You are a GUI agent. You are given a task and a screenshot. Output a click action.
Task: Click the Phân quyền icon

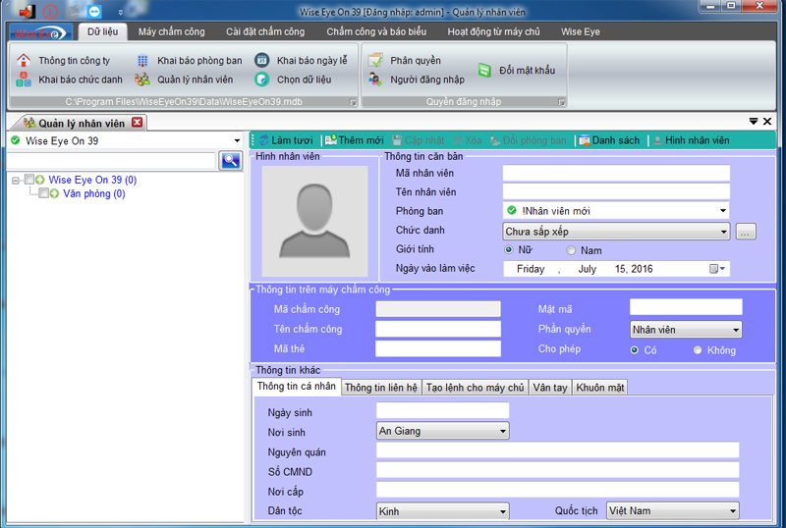[375, 61]
